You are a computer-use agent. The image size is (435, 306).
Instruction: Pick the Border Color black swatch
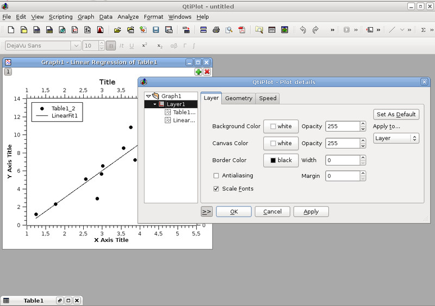point(281,160)
